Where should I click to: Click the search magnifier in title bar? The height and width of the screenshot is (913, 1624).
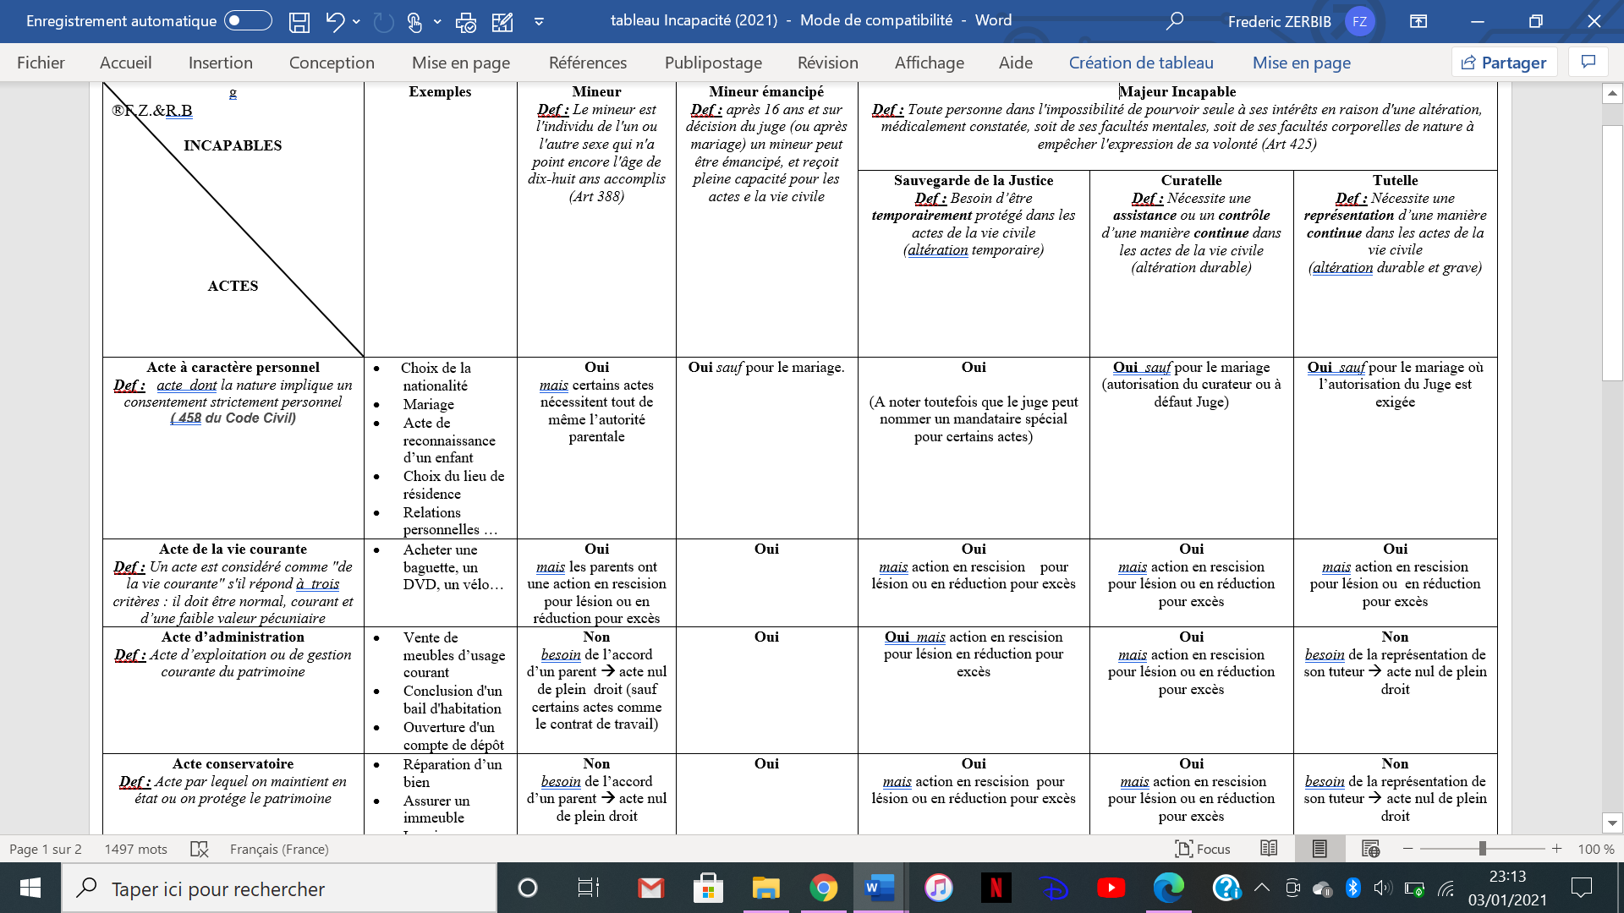[1174, 21]
